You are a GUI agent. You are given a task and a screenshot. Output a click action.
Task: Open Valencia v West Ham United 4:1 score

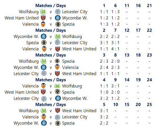pos(116,49)
